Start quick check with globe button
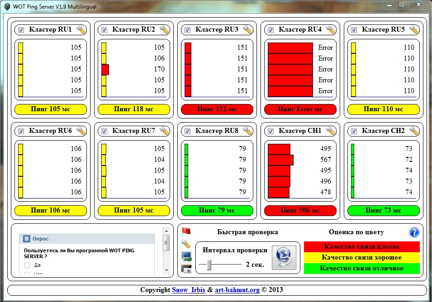 click(x=284, y=258)
